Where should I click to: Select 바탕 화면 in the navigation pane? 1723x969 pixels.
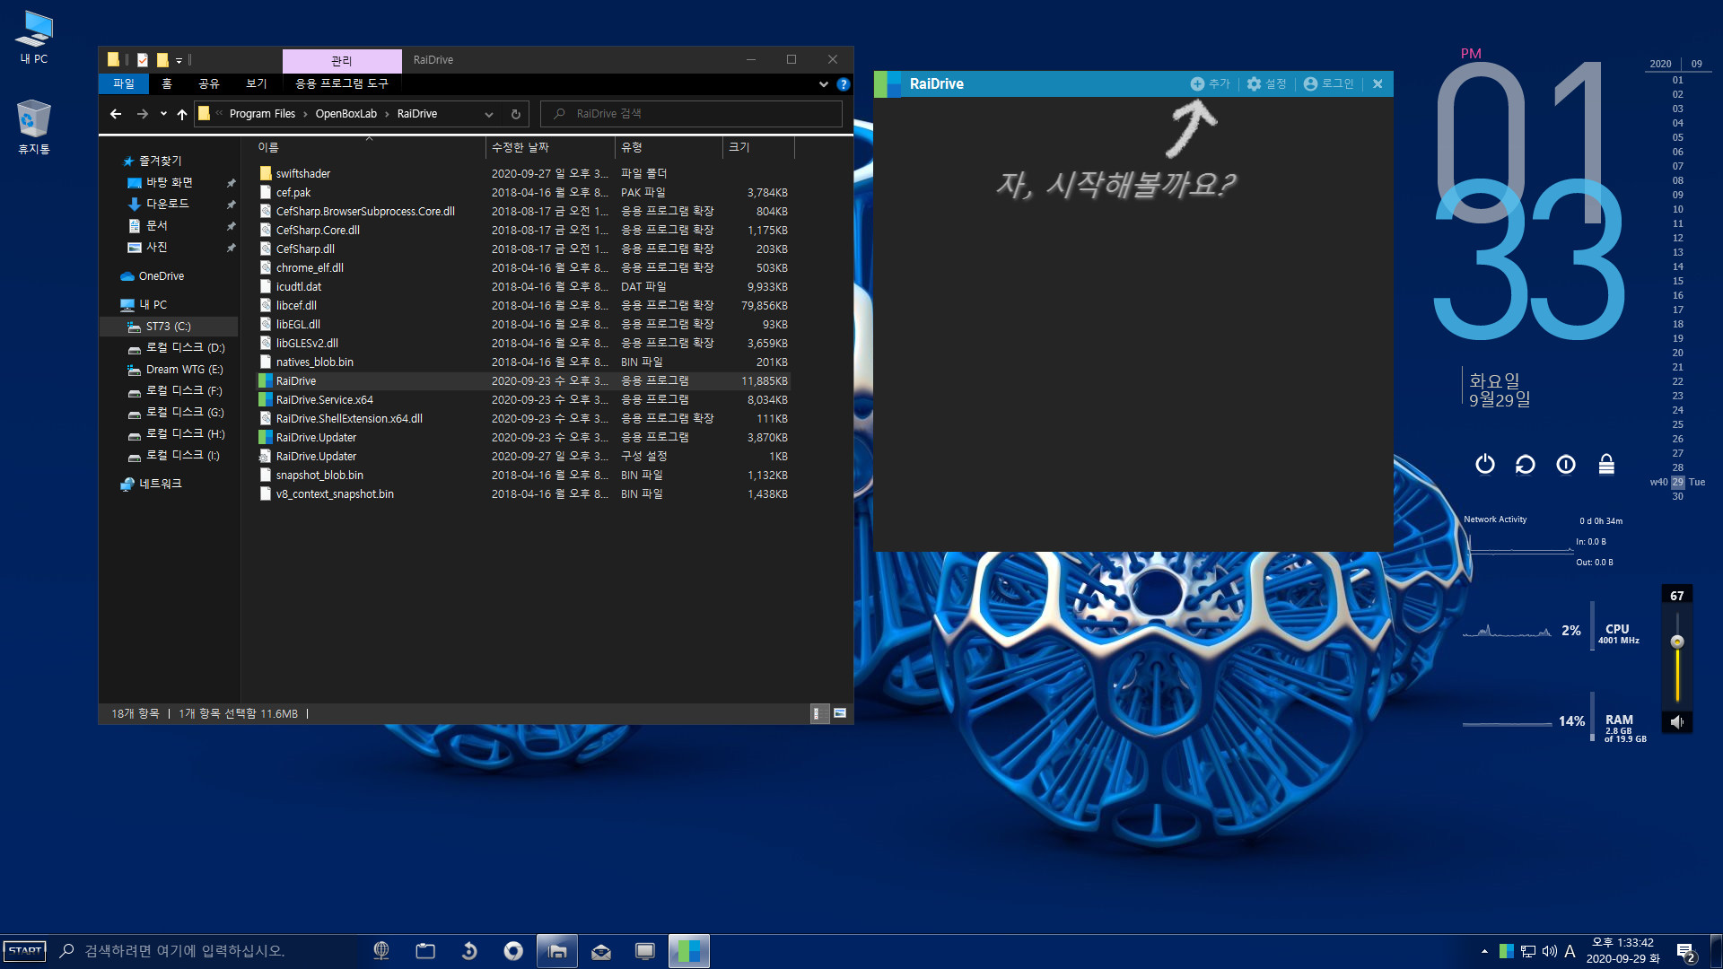(169, 182)
